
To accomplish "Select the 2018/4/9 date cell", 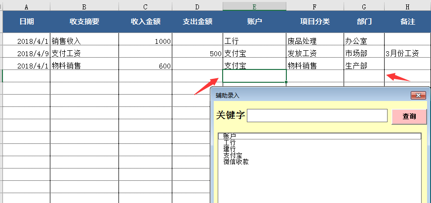I will click(x=26, y=52).
